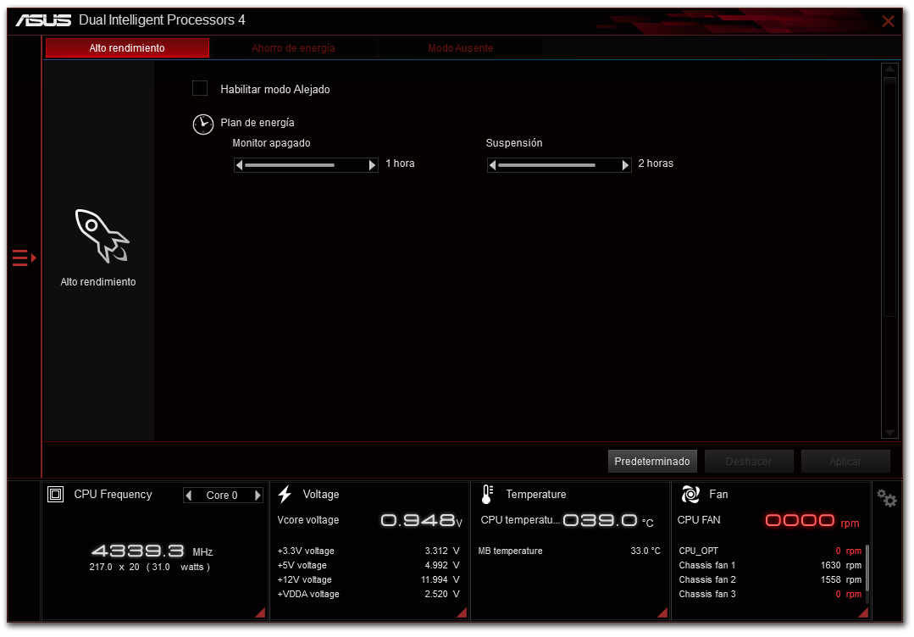Expand the Temperature panel with its red corner
Image resolution: width=914 pixels, height=637 pixels.
662,612
